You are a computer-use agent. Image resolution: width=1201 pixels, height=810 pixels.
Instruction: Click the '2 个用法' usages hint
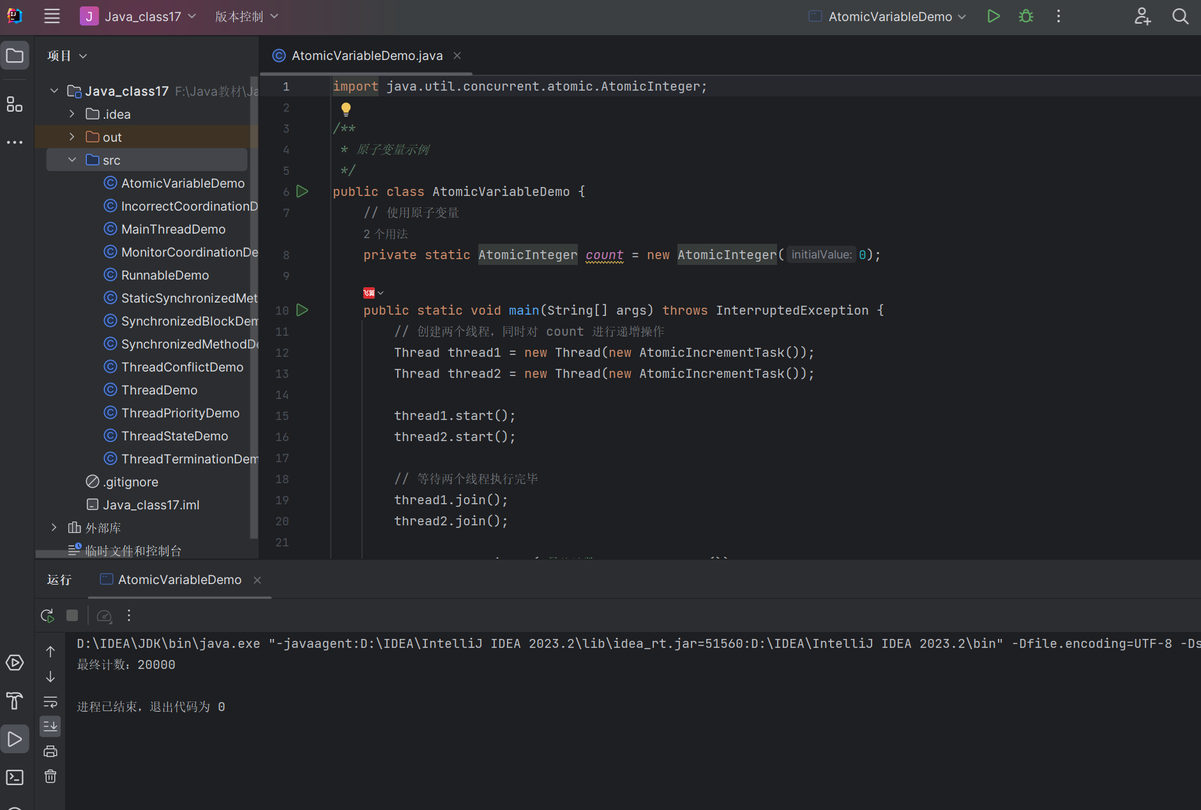pos(386,234)
